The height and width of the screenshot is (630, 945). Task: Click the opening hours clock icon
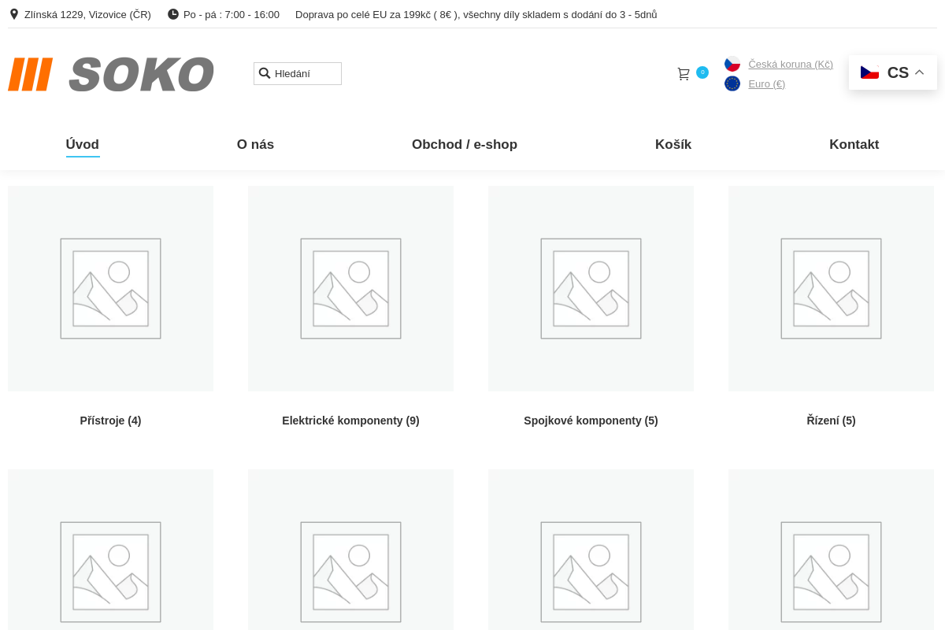coord(173,14)
